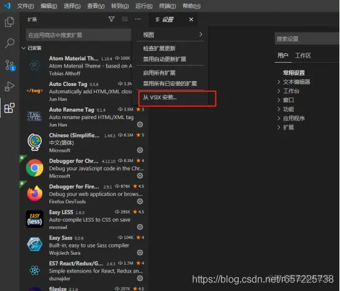
Task: Expand 应用程序 settings category
Action: point(279,118)
